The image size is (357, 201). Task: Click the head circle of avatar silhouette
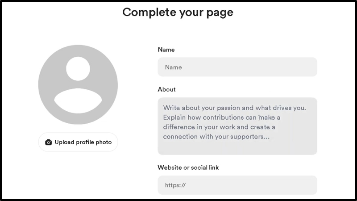click(78, 68)
